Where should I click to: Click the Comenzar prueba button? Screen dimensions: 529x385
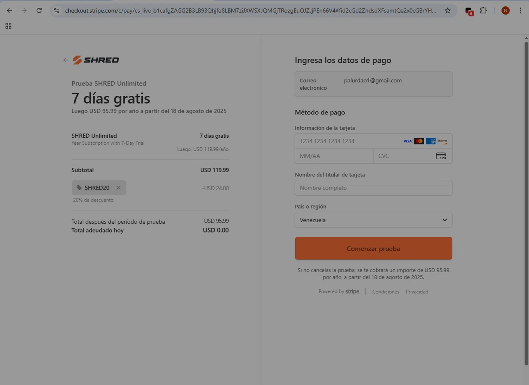tap(373, 248)
